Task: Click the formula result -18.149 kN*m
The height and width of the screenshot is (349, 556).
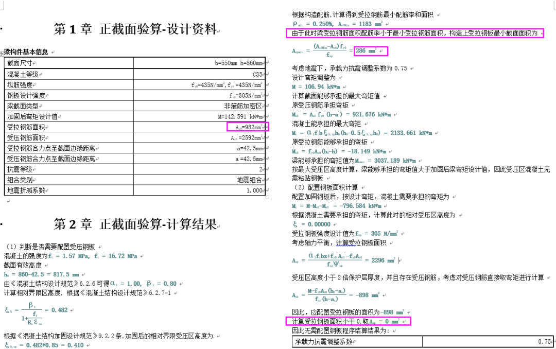Action: pos(368,151)
